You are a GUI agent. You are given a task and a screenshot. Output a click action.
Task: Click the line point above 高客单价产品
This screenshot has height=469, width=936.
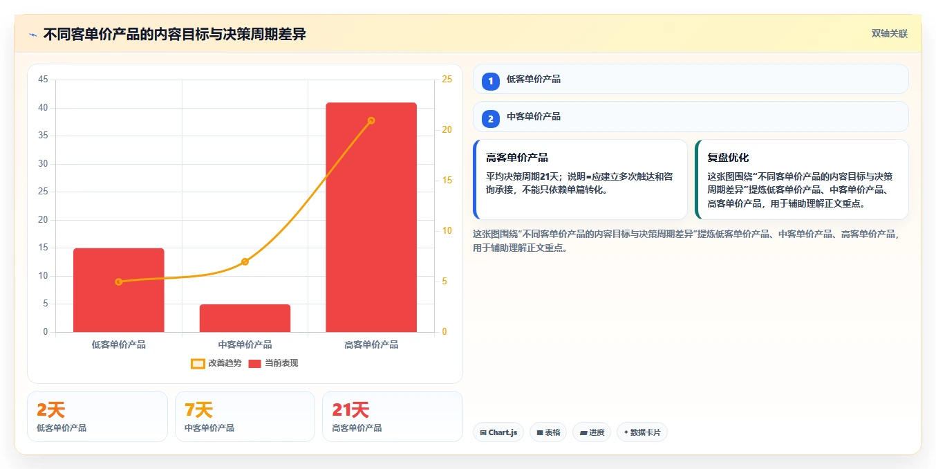(371, 120)
